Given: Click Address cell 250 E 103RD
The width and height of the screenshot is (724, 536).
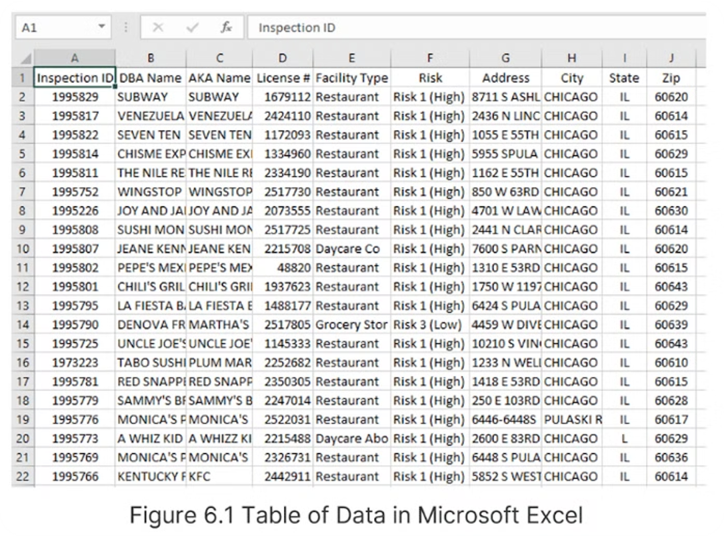Looking at the screenshot, I should [505, 400].
